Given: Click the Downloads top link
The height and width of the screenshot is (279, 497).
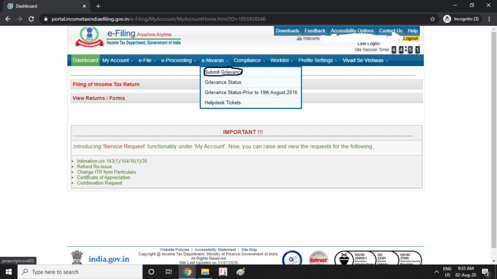Looking at the screenshot, I should pos(287,31).
